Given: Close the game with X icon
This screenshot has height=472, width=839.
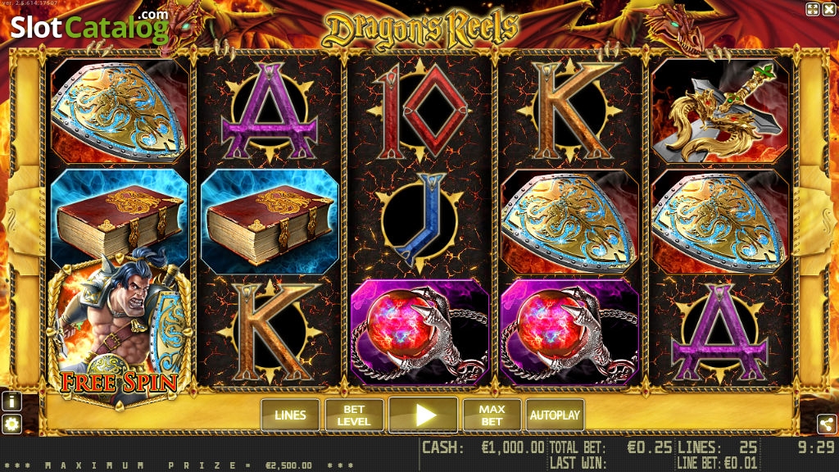Looking at the screenshot, I should 828,8.
